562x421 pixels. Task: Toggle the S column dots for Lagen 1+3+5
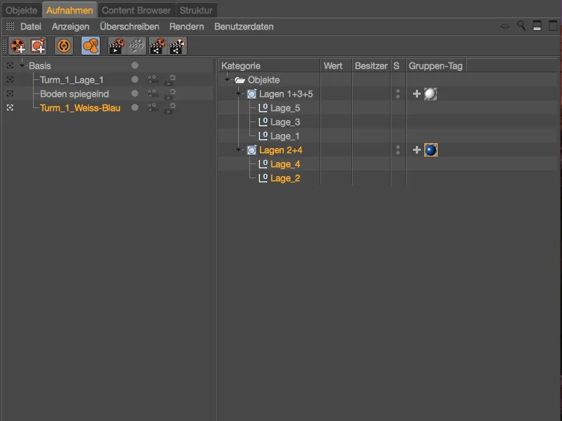(398, 94)
